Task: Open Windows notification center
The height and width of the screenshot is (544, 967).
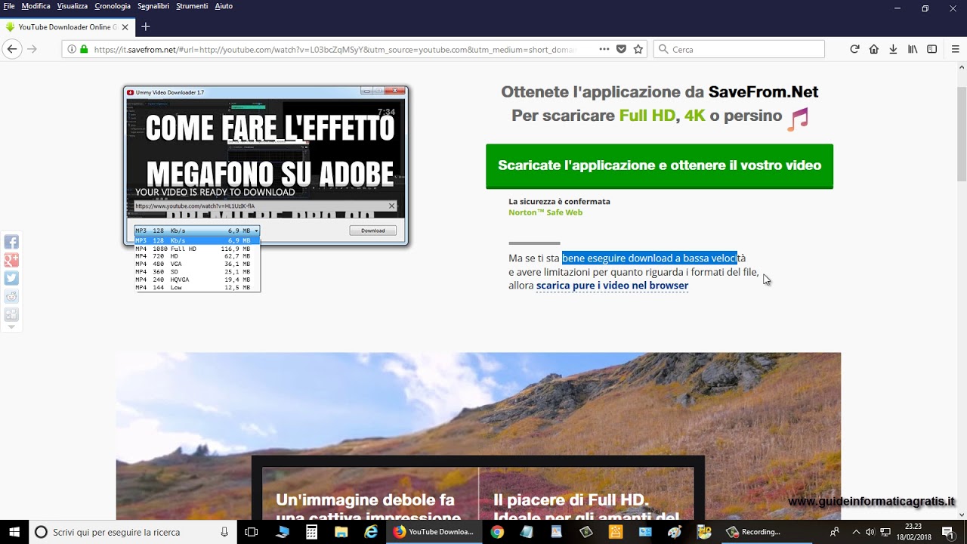Action: click(947, 532)
